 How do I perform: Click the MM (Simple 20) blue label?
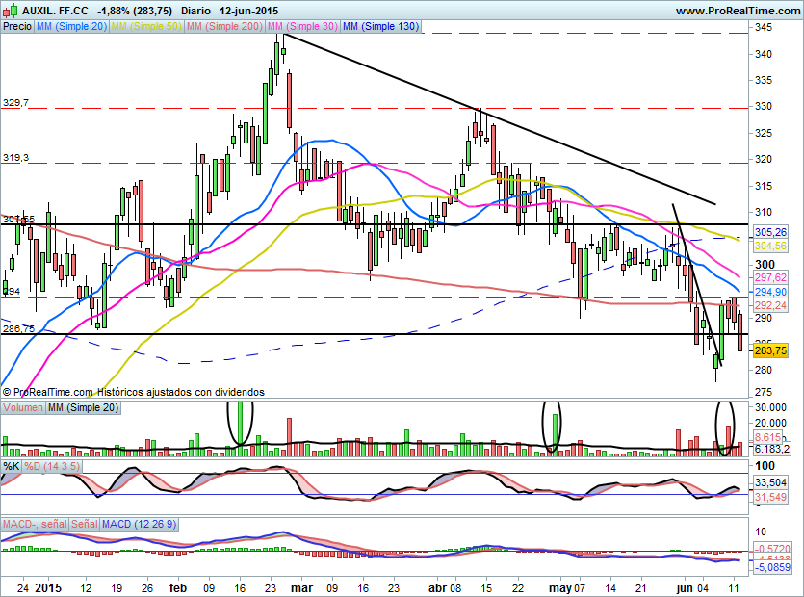pos(71,27)
